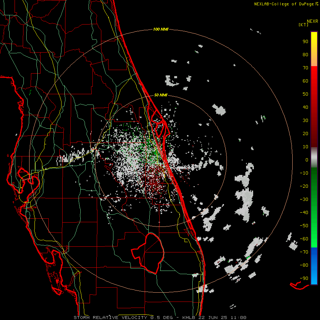Click the -30 value on velocity scale
The width and height of the screenshot is (320, 320).
304,199
